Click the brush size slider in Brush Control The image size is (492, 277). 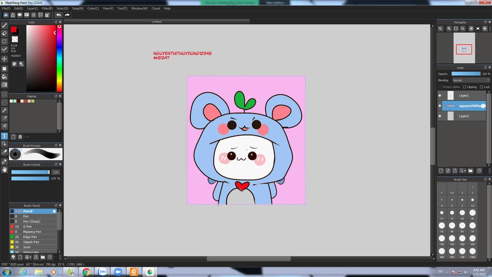pyautogui.click(x=30, y=172)
